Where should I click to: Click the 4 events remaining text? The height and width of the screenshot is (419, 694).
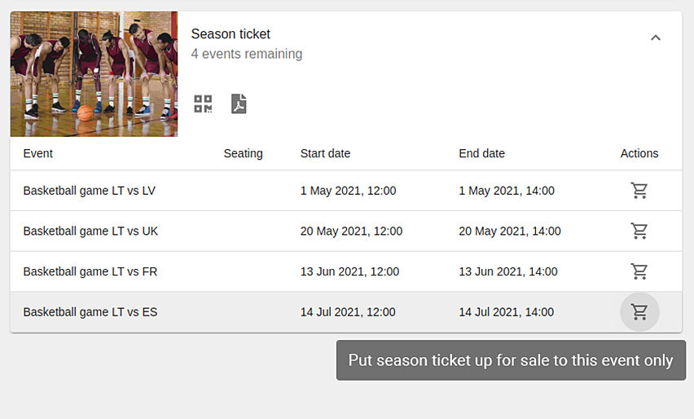(x=247, y=55)
